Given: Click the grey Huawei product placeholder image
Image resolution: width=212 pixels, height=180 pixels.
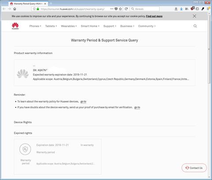Looking at the screenshot, I should pos(23,73).
